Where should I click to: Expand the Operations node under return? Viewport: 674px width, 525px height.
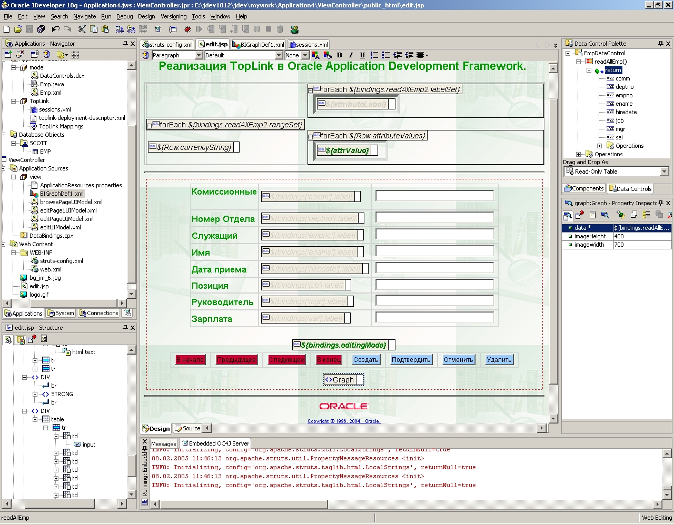[x=600, y=146]
